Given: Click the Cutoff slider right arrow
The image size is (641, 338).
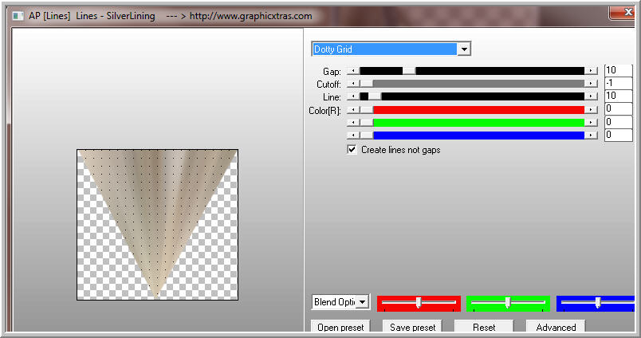Looking at the screenshot, I should click(x=591, y=84).
